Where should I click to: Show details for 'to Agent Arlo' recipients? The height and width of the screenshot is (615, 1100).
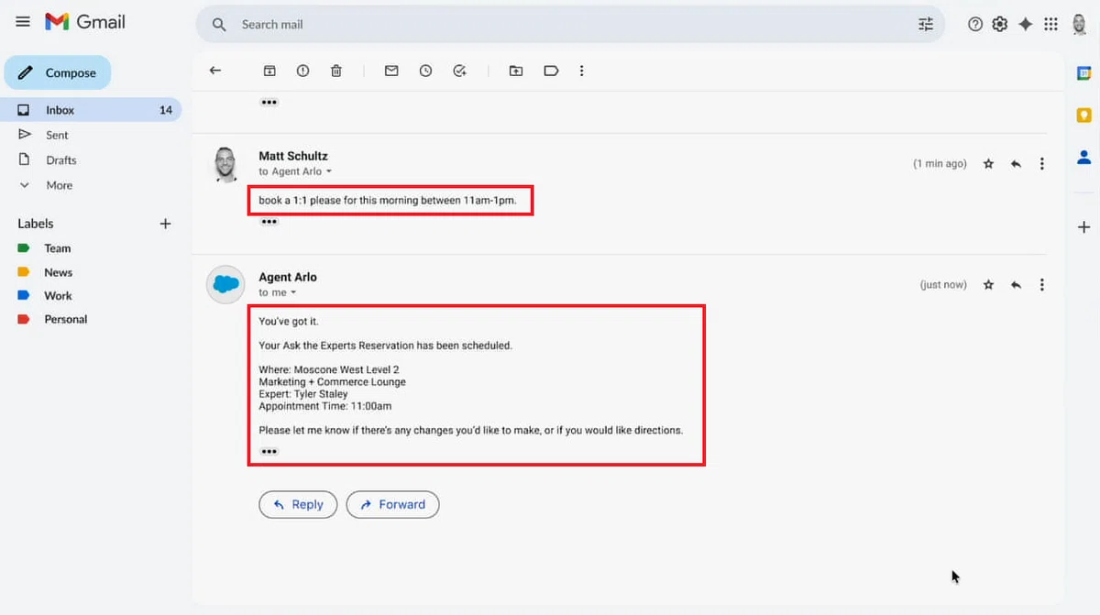(329, 171)
